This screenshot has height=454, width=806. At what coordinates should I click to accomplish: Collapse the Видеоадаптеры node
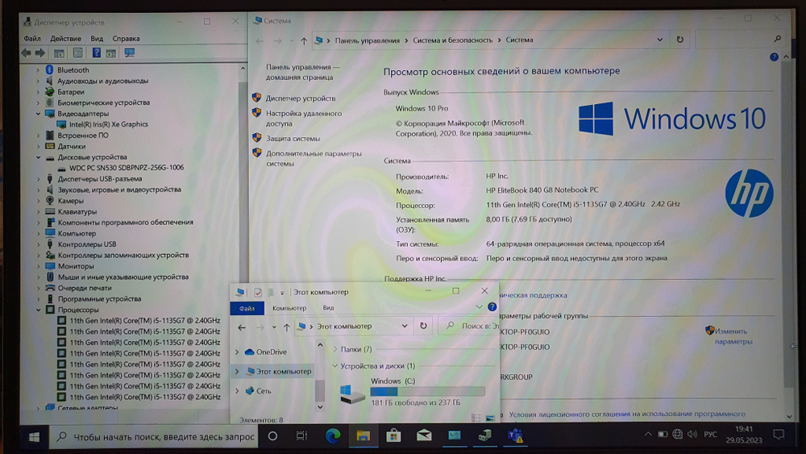tap(38, 114)
